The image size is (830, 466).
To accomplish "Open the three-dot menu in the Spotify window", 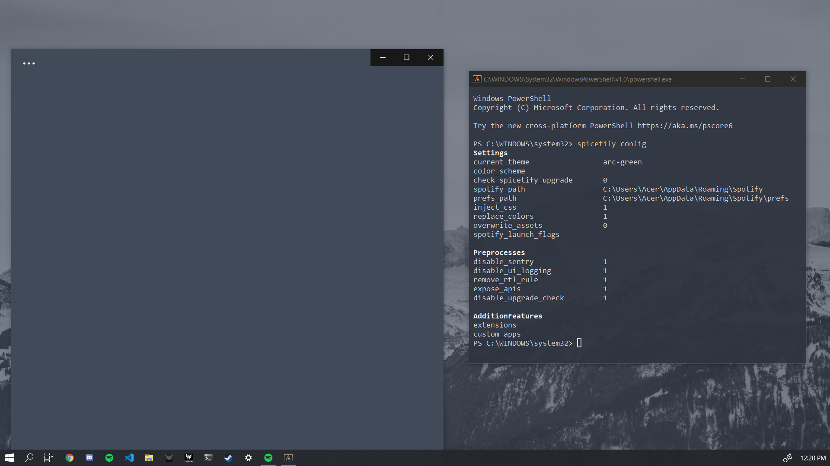I will tap(29, 63).
